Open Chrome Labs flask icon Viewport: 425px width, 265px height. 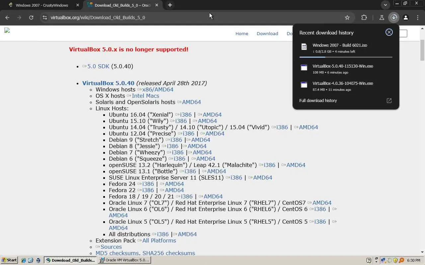click(382, 18)
